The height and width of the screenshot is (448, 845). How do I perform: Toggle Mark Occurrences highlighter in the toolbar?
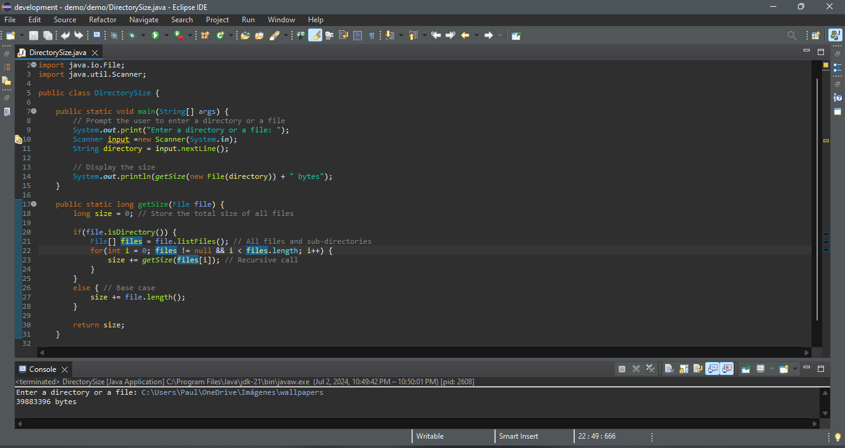click(315, 35)
